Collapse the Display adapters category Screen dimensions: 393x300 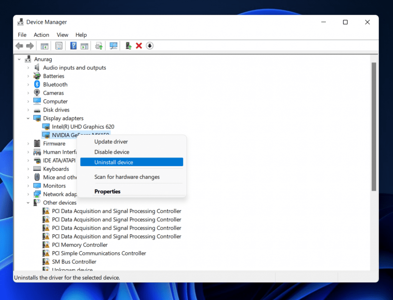coord(28,118)
